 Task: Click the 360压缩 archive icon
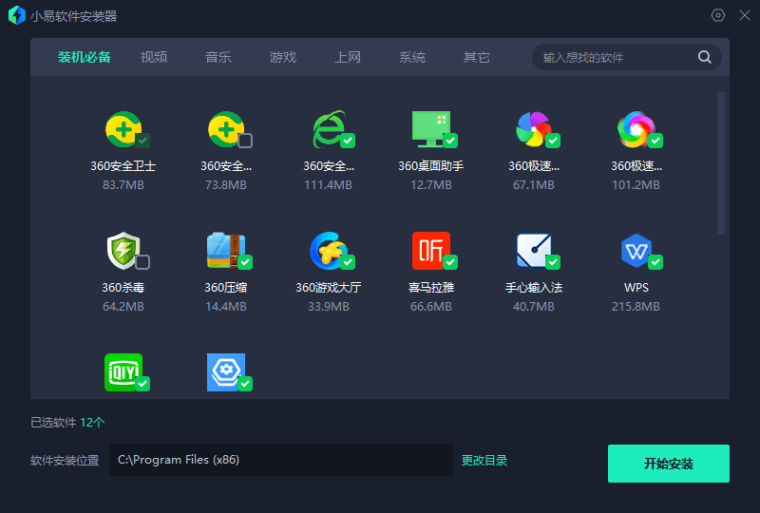coord(225,250)
